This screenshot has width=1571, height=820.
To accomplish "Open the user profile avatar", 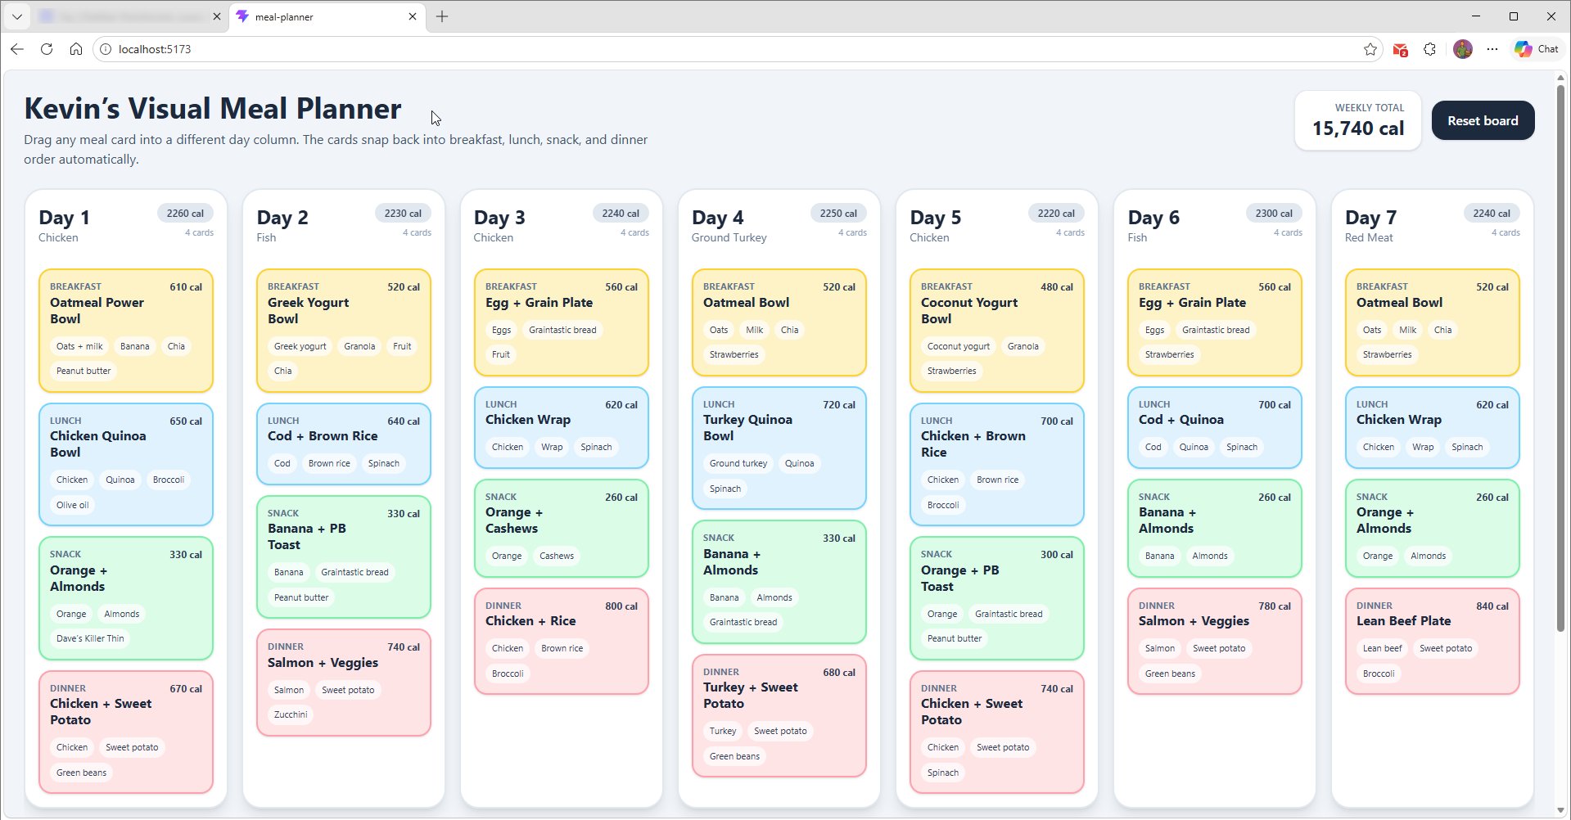I will tap(1463, 49).
